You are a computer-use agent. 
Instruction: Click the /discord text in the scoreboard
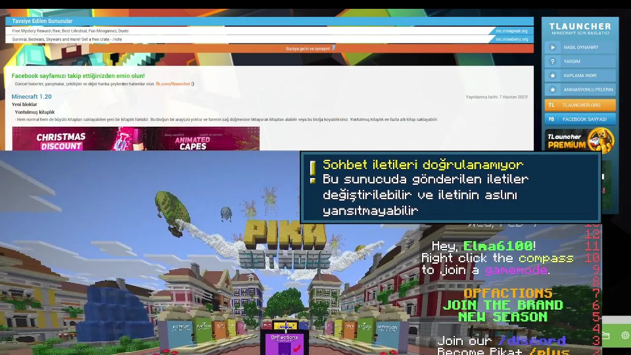(x=531, y=341)
